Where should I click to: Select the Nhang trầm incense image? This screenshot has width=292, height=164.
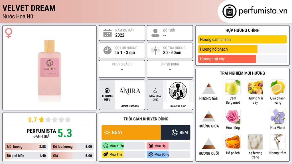[x=278, y=142]
